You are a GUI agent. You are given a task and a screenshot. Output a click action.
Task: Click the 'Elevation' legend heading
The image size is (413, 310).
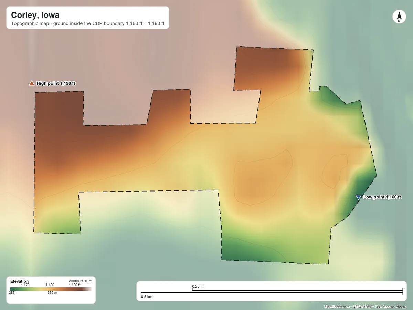(x=20, y=281)
